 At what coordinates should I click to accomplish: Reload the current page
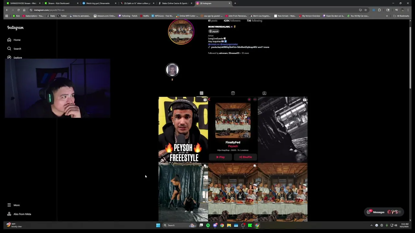(18, 10)
